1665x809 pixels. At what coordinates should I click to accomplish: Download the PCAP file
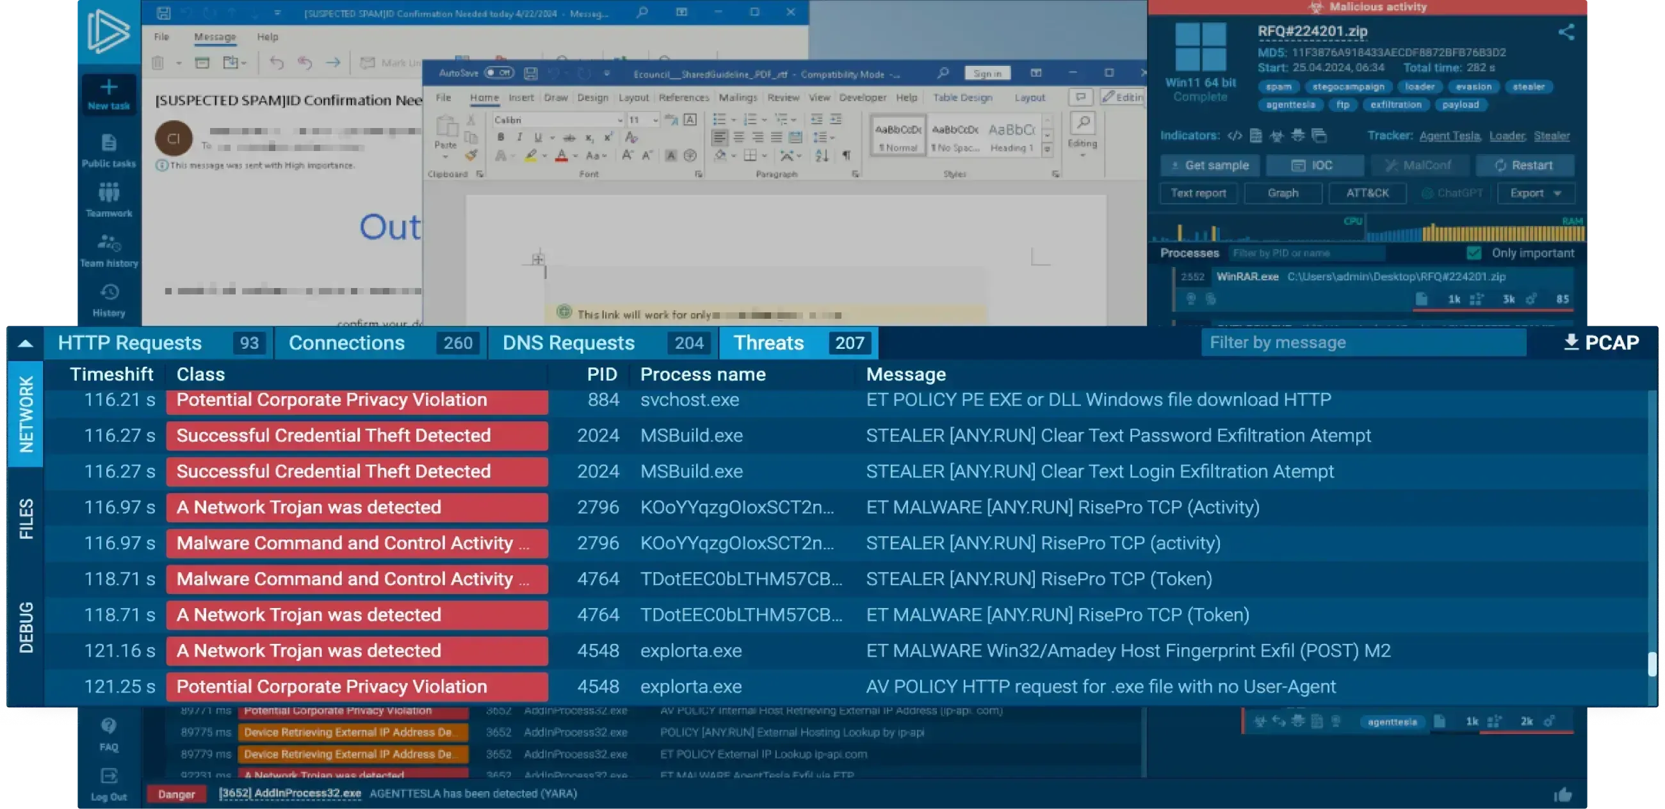pyautogui.click(x=1600, y=342)
